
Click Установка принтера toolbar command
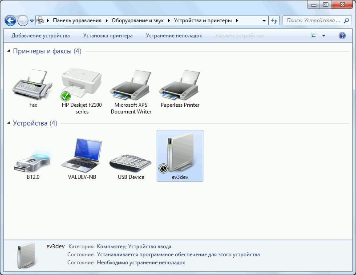[108, 36]
